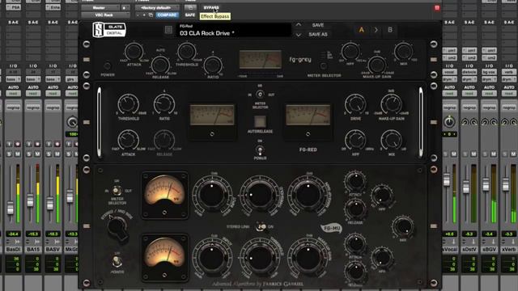Flip the FG-Red Power switch
Image resolution: width=518 pixels, height=291 pixels.
click(260, 150)
